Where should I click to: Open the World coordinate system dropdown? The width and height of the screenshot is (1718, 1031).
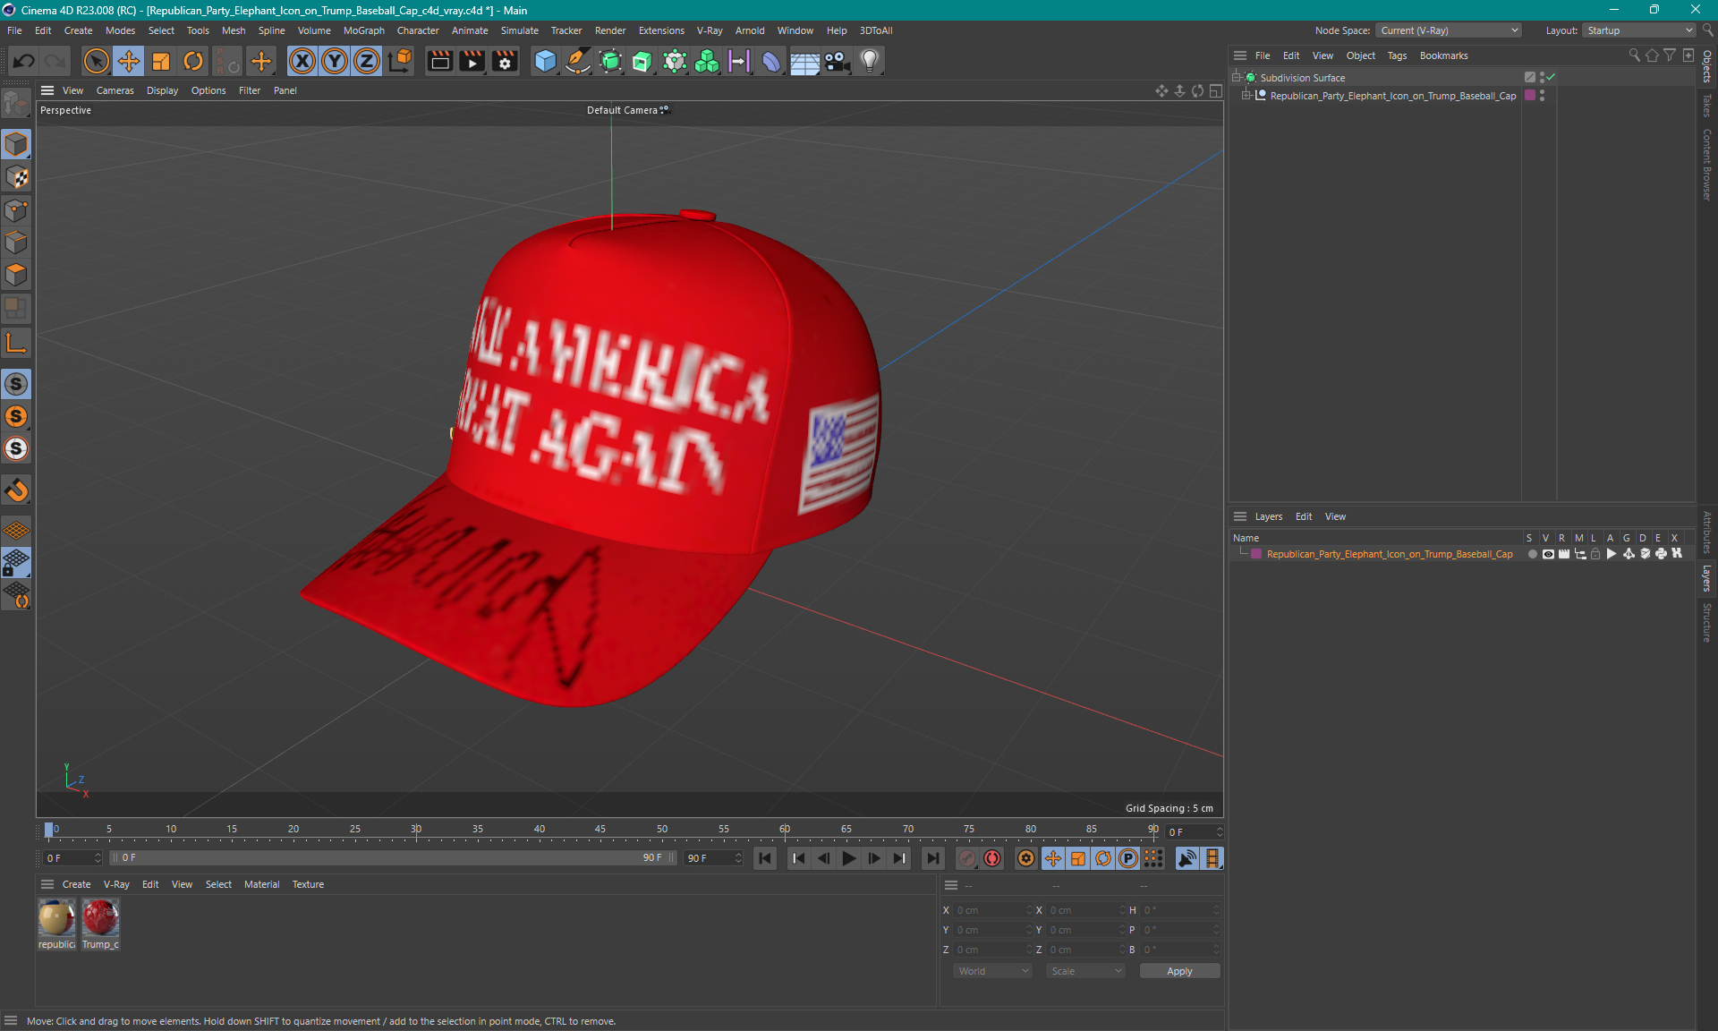pos(993,971)
